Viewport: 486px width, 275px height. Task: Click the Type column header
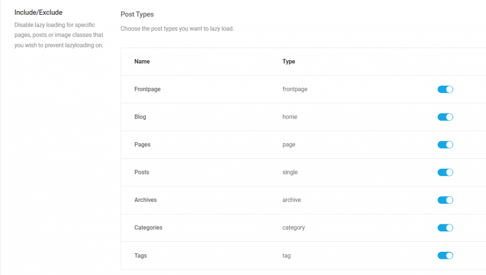coord(289,62)
